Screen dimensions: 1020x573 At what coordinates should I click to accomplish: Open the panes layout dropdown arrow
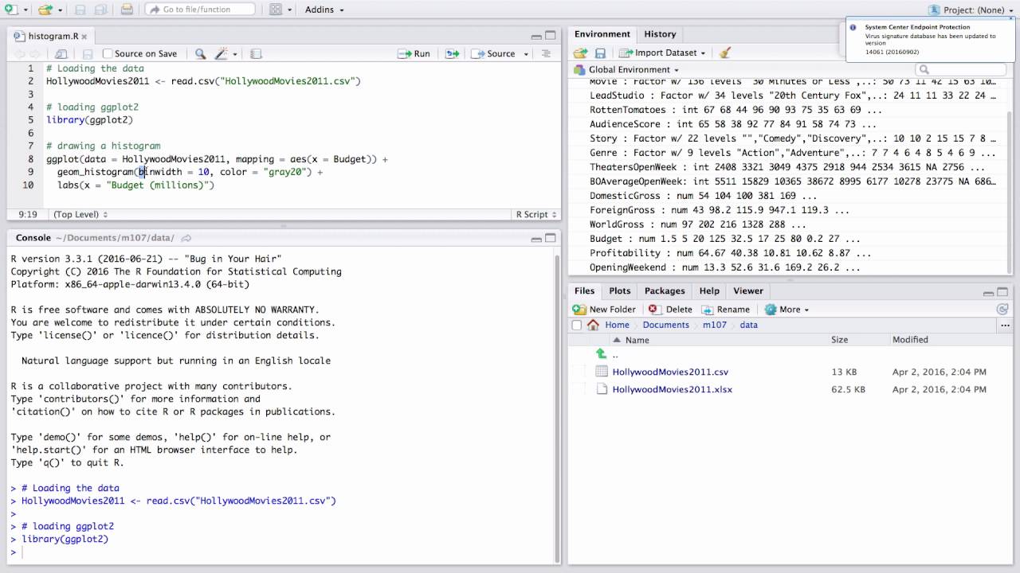pos(289,10)
